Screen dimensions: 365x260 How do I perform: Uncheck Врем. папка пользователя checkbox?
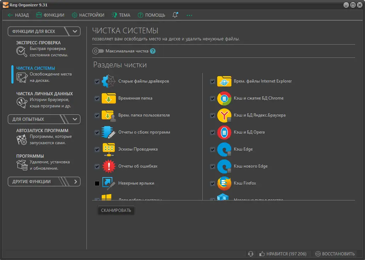click(97, 115)
